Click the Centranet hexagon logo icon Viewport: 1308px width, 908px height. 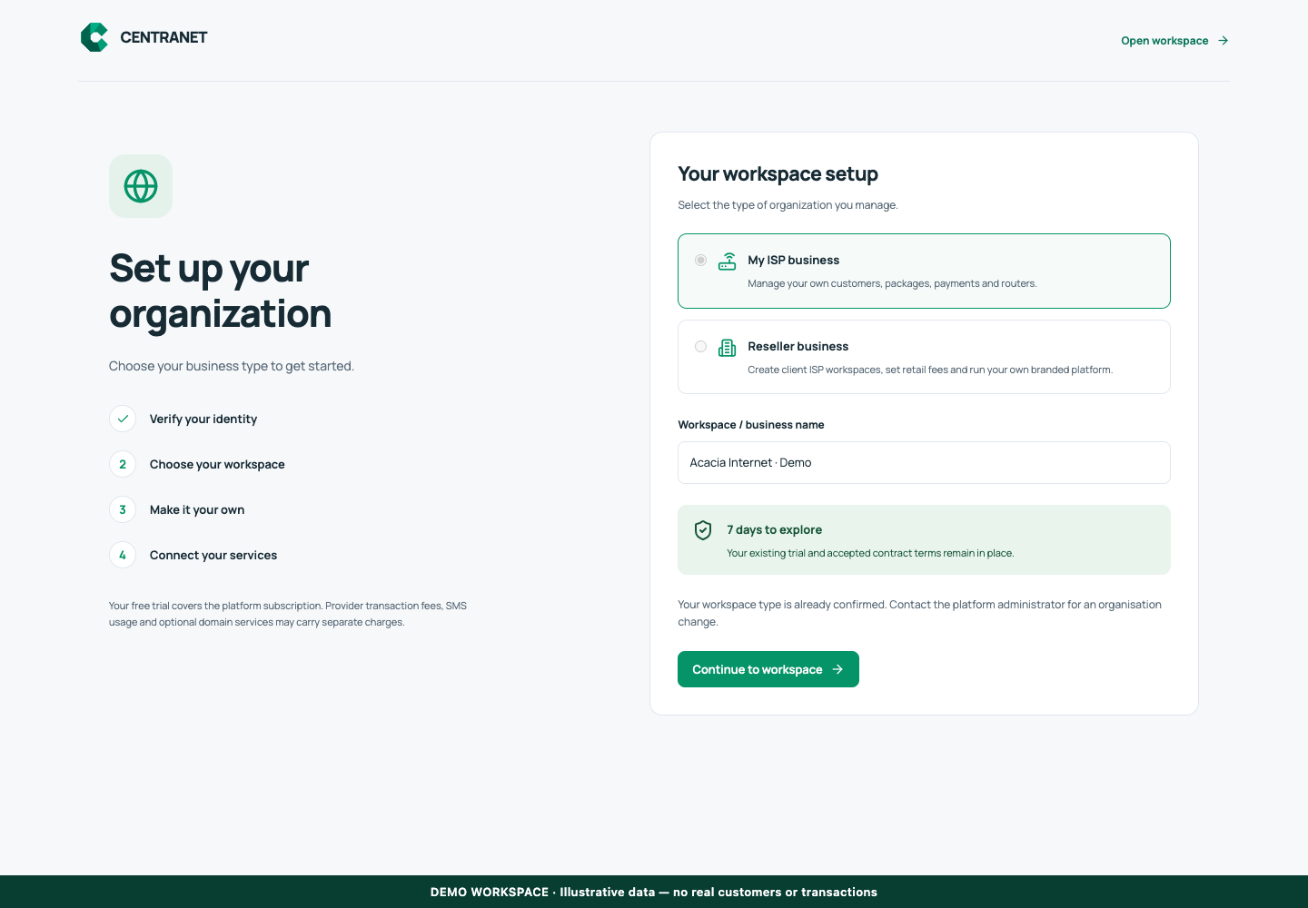coord(94,37)
